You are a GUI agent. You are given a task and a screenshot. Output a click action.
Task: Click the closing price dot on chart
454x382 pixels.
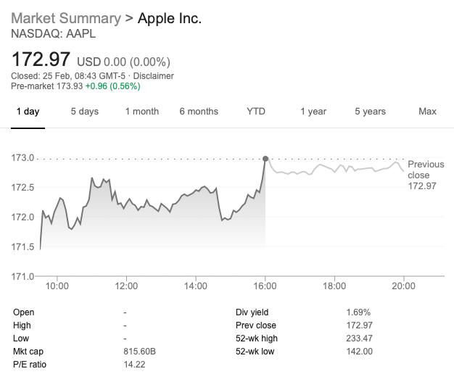[265, 158]
